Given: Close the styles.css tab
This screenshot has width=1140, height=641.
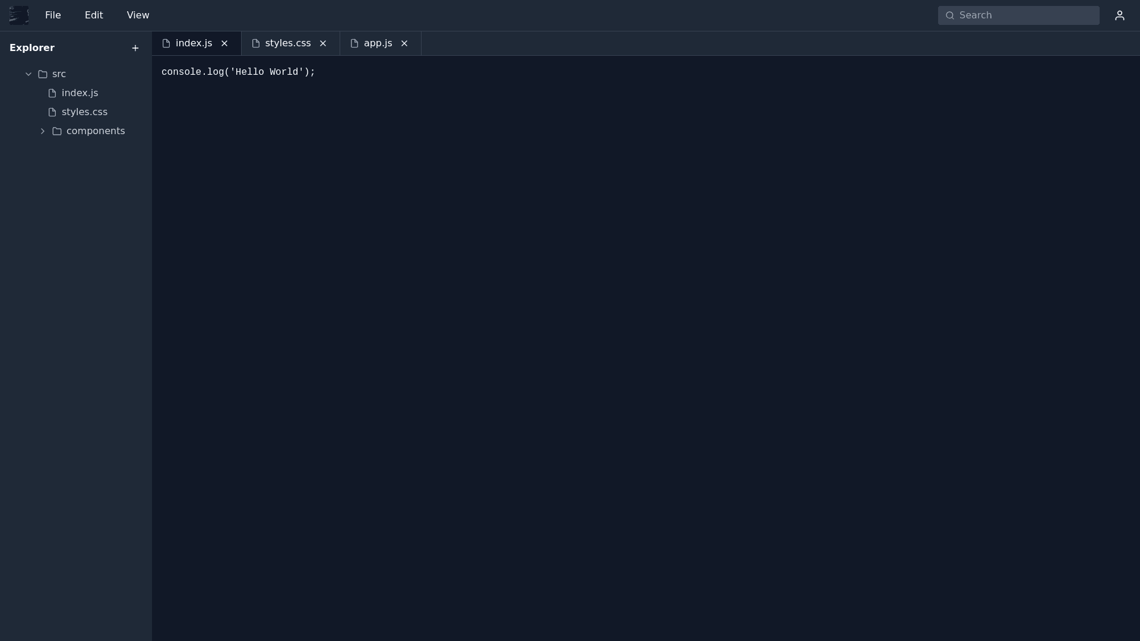Looking at the screenshot, I should point(323,43).
